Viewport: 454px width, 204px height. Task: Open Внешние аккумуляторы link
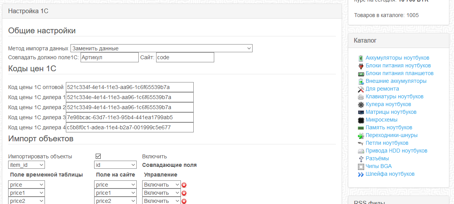396,81
